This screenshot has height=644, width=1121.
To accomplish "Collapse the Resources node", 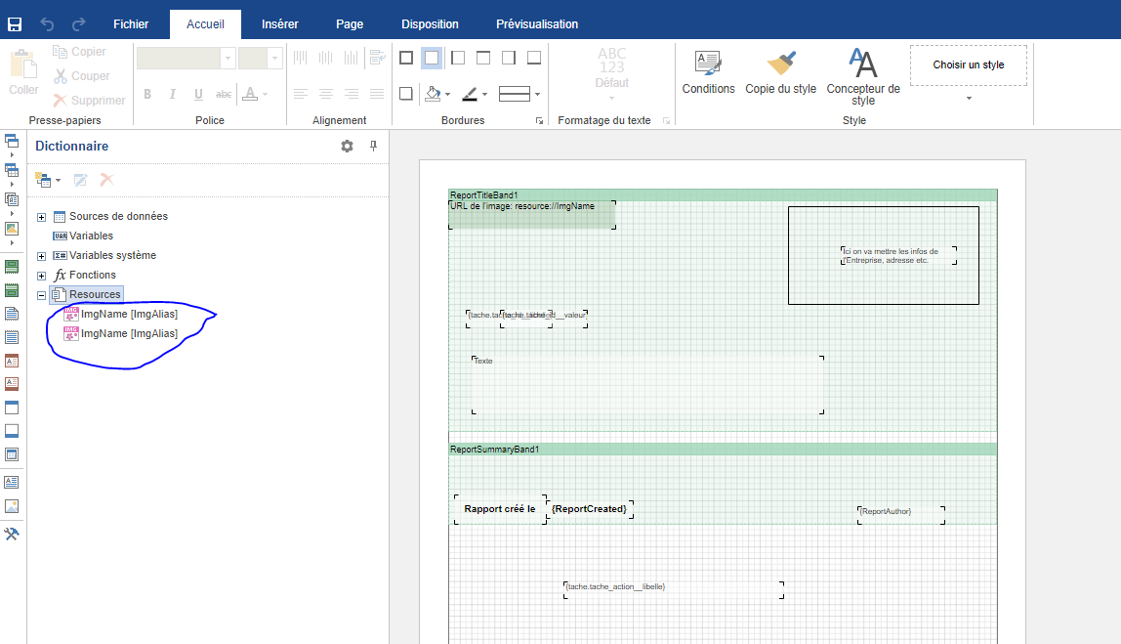I will click(x=41, y=295).
